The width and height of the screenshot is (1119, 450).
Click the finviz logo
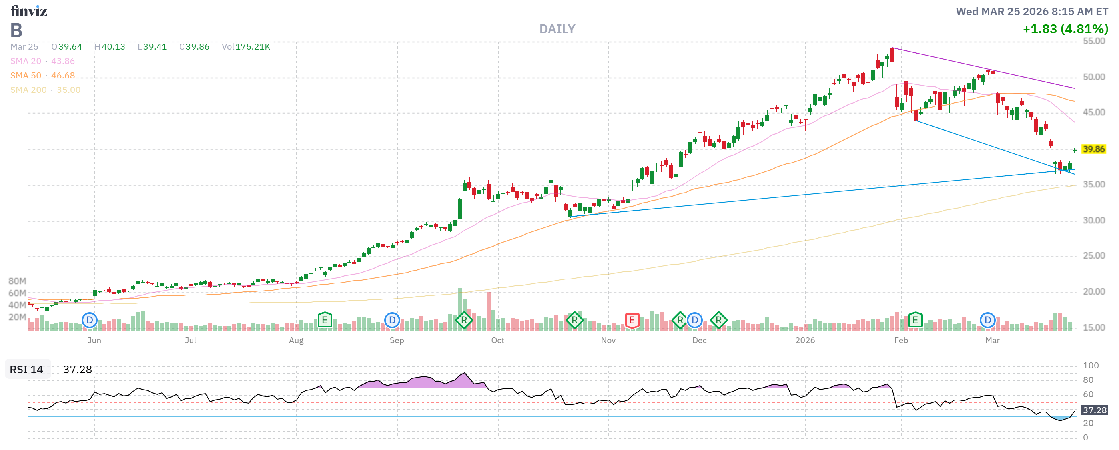click(29, 11)
